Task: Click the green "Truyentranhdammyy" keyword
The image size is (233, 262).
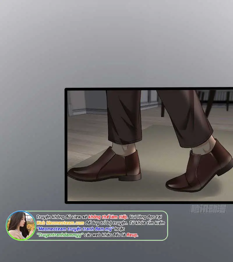Action: click(x=60, y=235)
